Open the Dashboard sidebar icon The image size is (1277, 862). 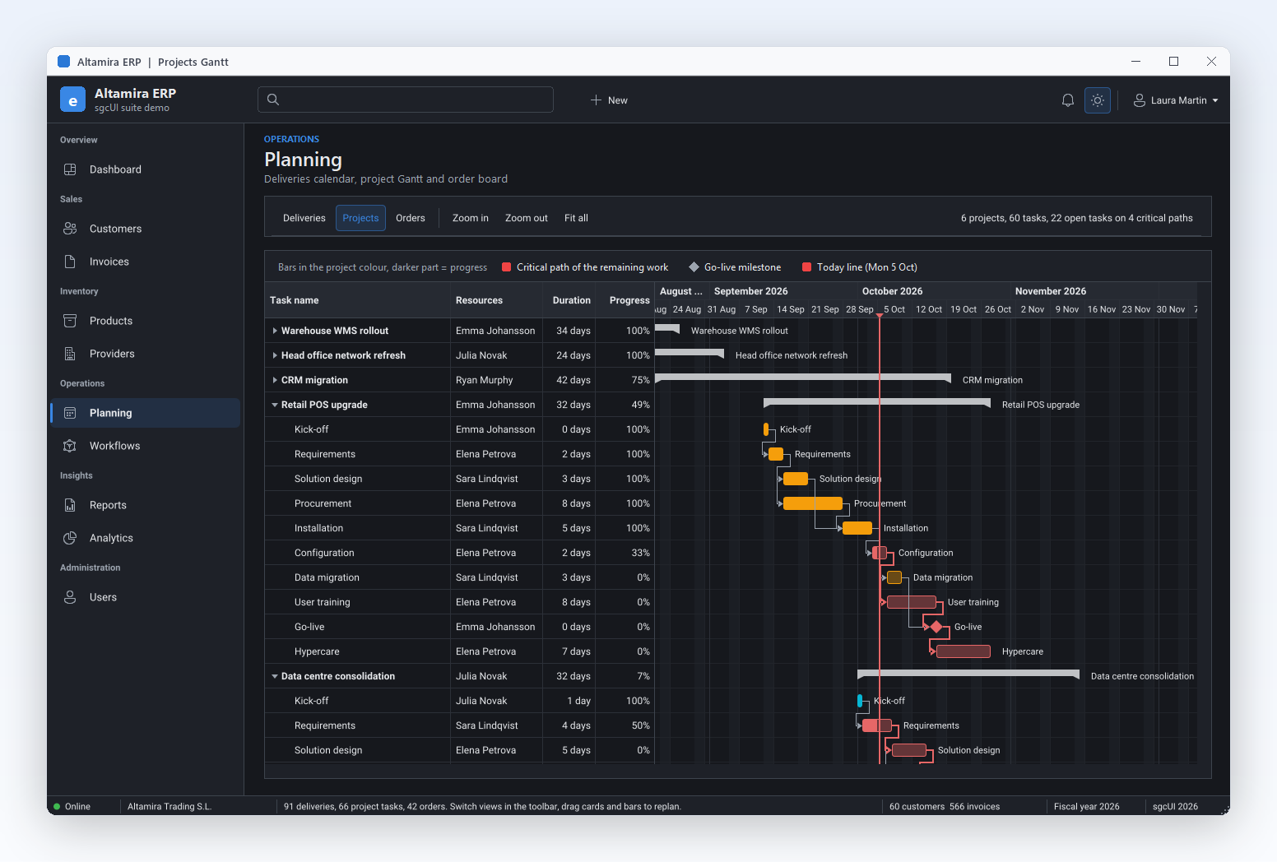pyautogui.click(x=70, y=169)
